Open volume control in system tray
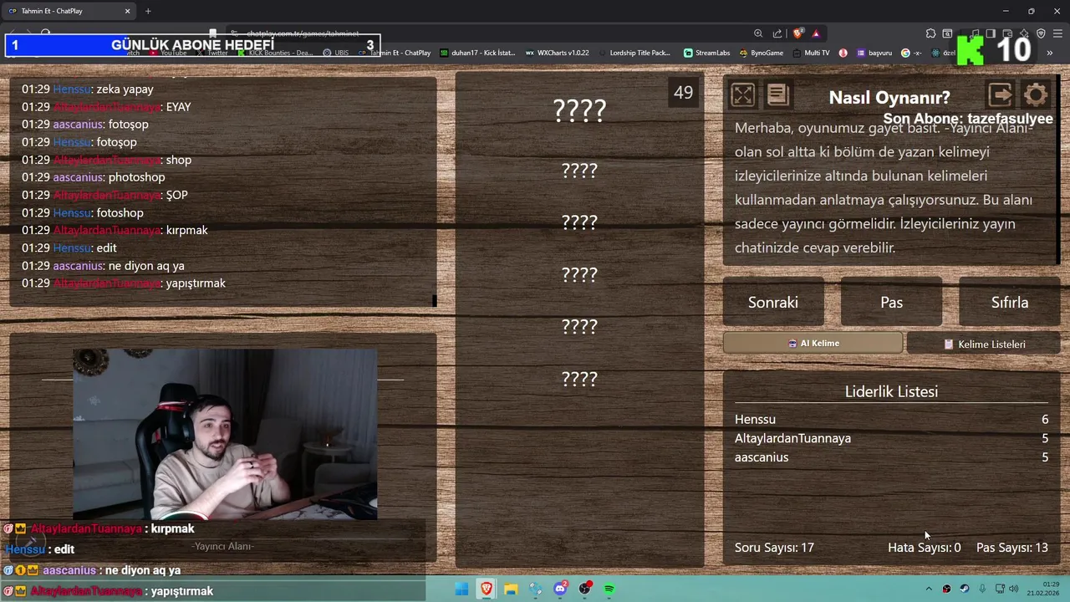1070x602 pixels. pos(1014,589)
